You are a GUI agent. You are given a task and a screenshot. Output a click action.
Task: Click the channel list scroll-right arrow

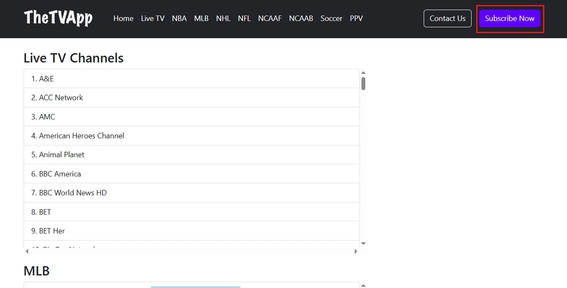coord(356,251)
